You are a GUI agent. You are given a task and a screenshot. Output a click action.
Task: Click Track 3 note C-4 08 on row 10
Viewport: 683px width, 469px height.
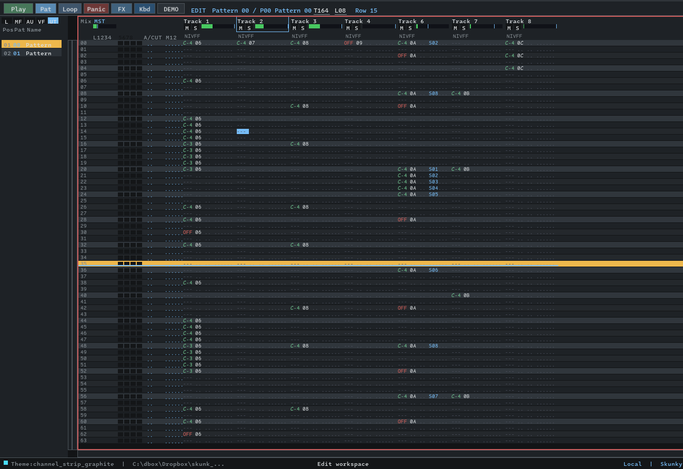click(x=299, y=106)
